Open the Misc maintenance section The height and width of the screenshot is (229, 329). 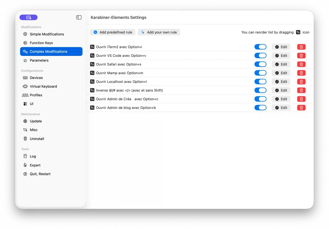[x=33, y=130]
